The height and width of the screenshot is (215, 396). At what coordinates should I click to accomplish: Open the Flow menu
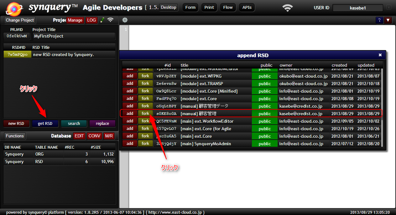click(228, 7)
